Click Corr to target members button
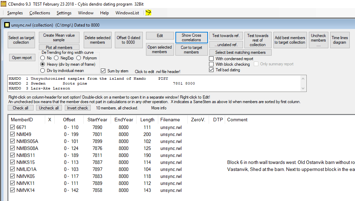 [x=192, y=50]
